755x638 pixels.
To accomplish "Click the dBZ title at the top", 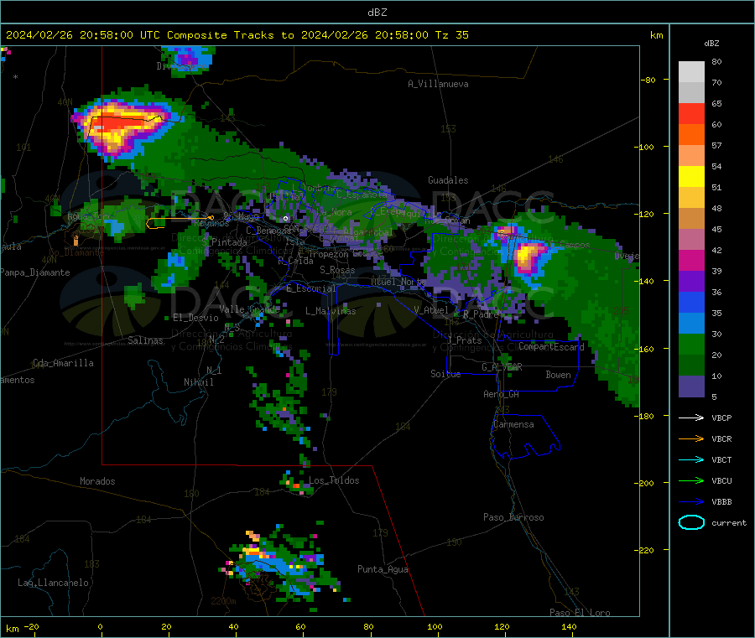I will (377, 13).
